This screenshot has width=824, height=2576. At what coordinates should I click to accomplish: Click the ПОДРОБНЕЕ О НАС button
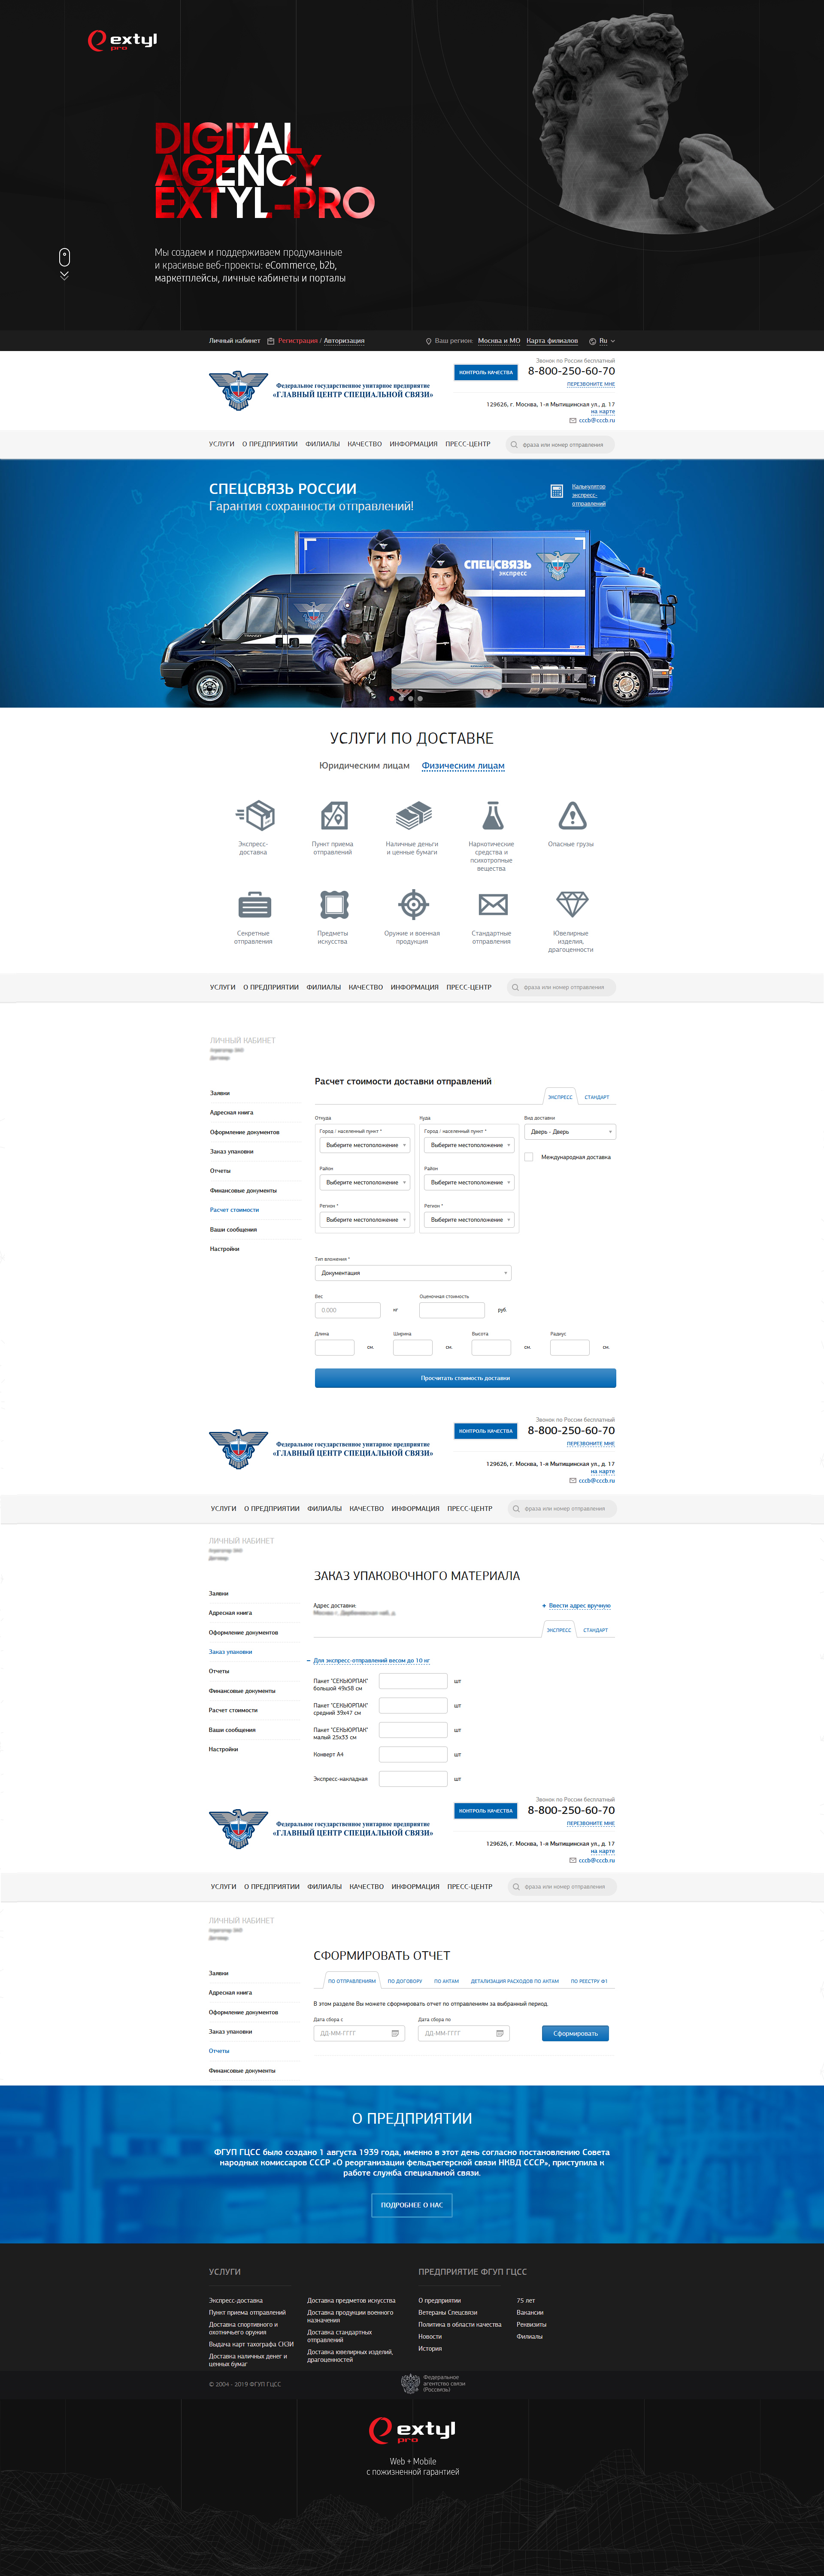coord(412,2205)
